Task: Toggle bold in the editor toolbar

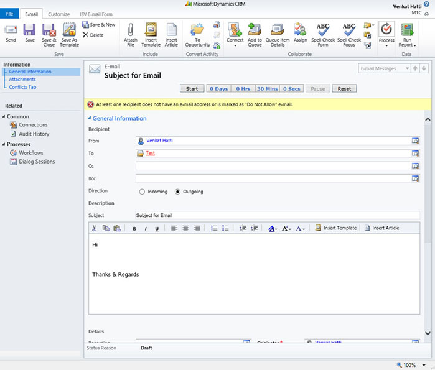Action: tap(134, 228)
